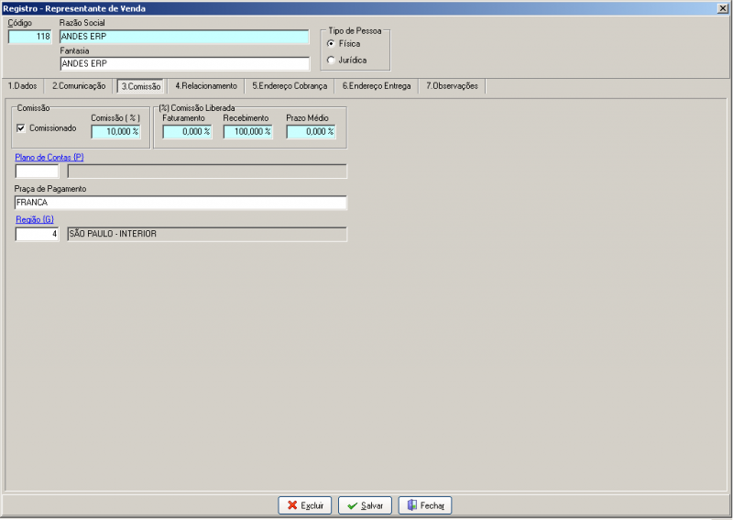
Task: Click the door icon on Fechar
Action: (411, 505)
